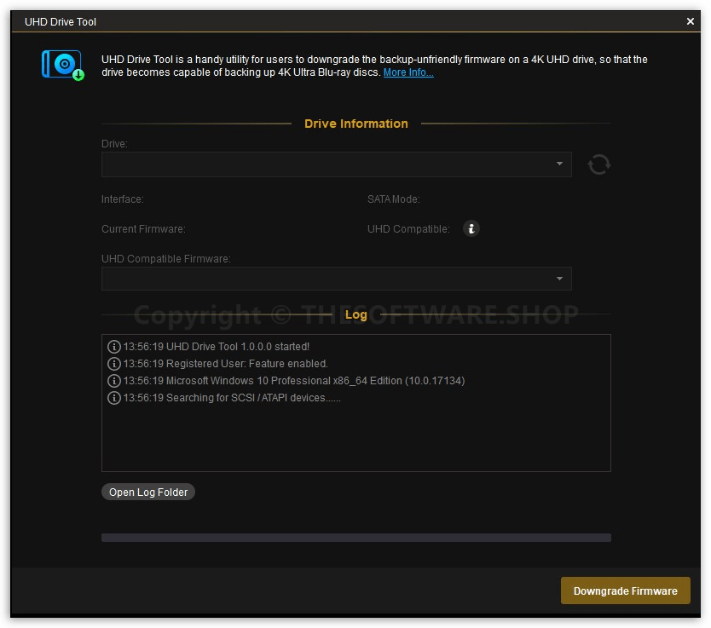Viewport: 711px width, 628px height.
Task: Select 'Microsoft Windows 10 Professional x86_64' log line
Action: (294, 381)
